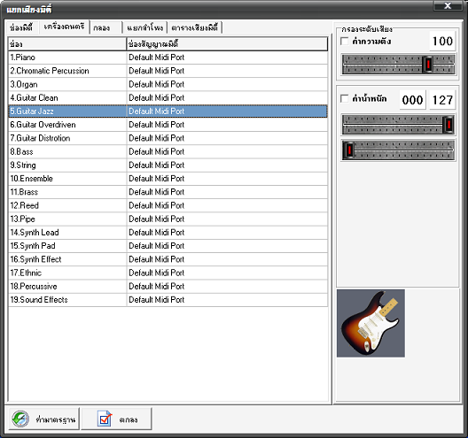This screenshot has width=468, height=438.
Task: Click the MIDI signal port column header
Action: (227, 44)
